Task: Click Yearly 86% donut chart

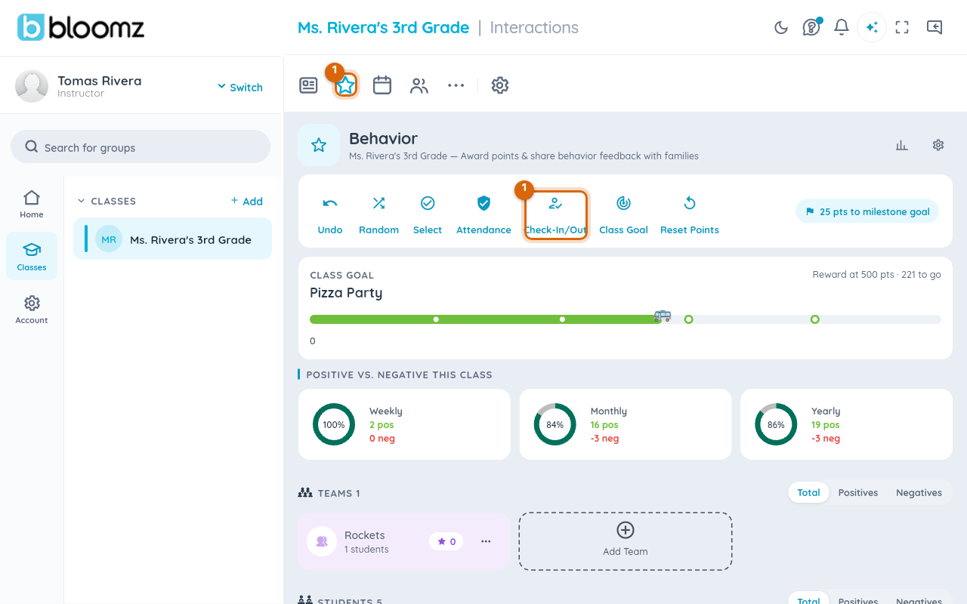Action: pos(776,424)
